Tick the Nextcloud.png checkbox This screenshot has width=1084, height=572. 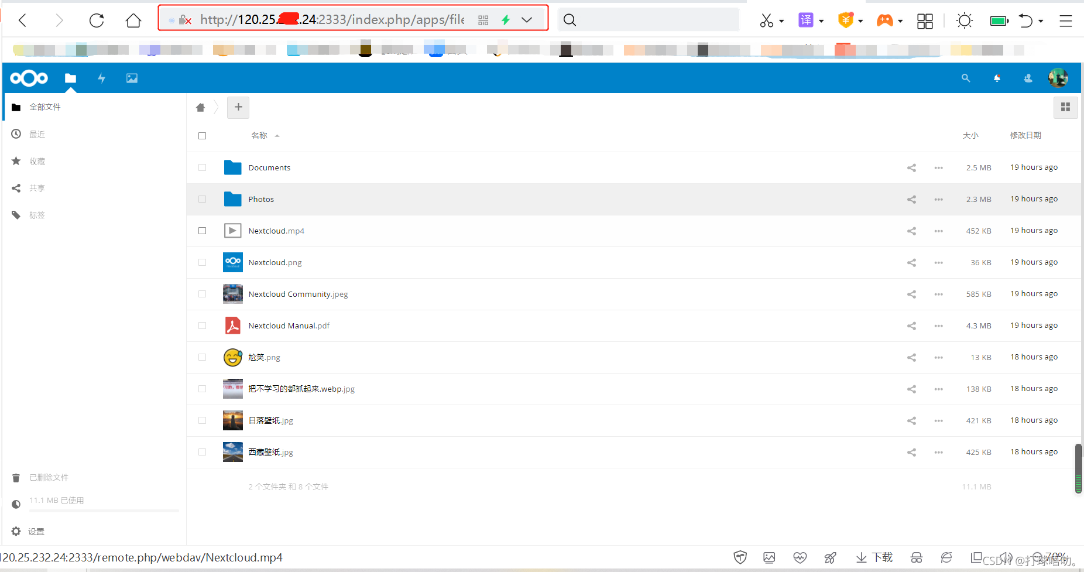point(203,262)
